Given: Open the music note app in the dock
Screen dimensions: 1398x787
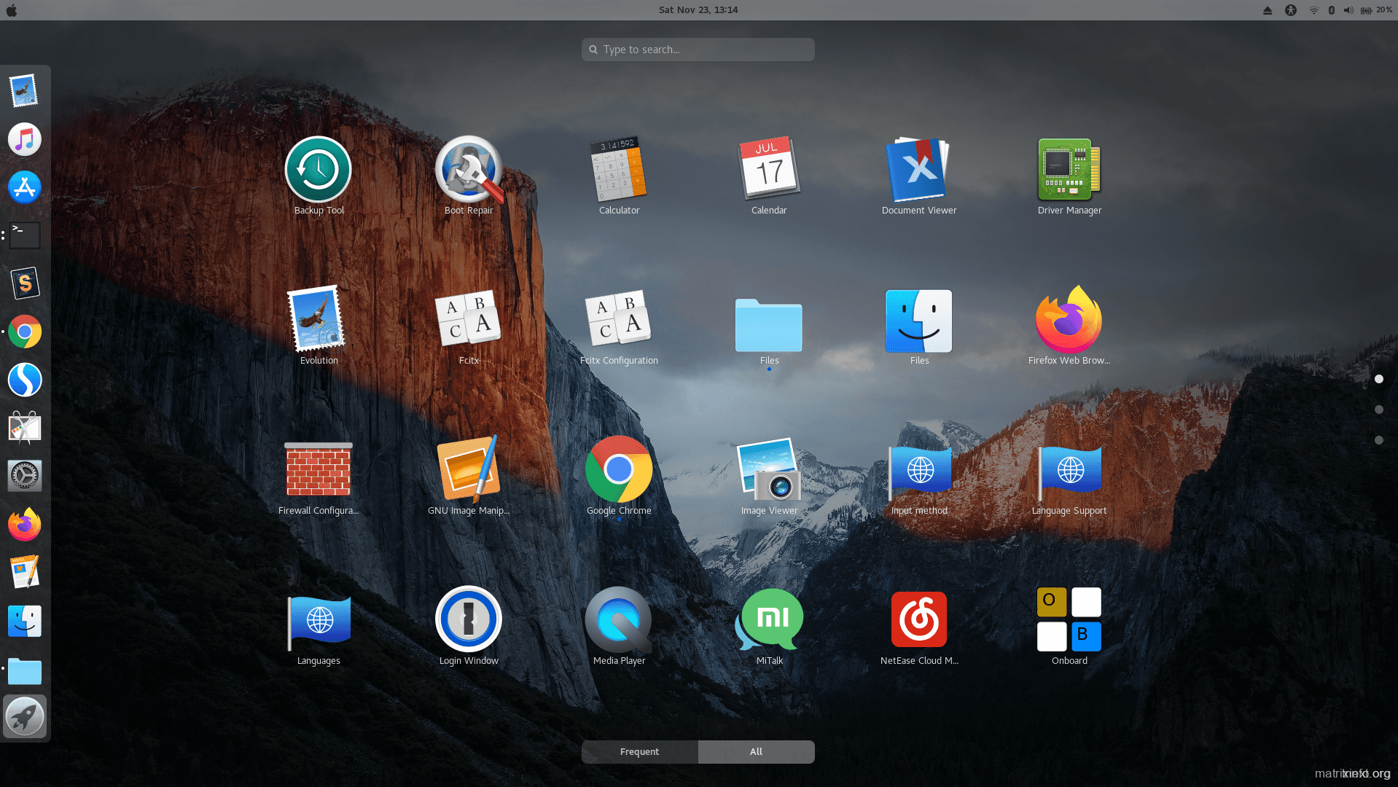Looking at the screenshot, I should (x=24, y=139).
